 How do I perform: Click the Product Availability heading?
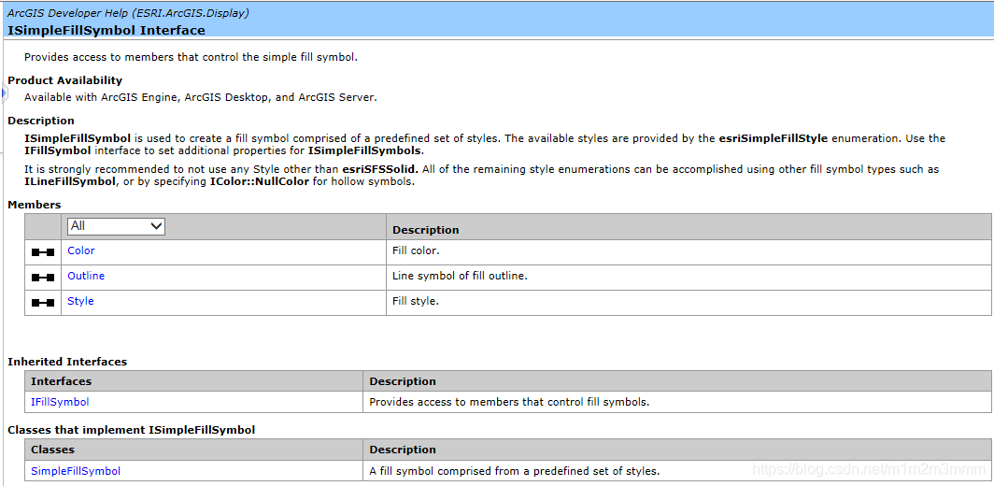tap(64, 80)
